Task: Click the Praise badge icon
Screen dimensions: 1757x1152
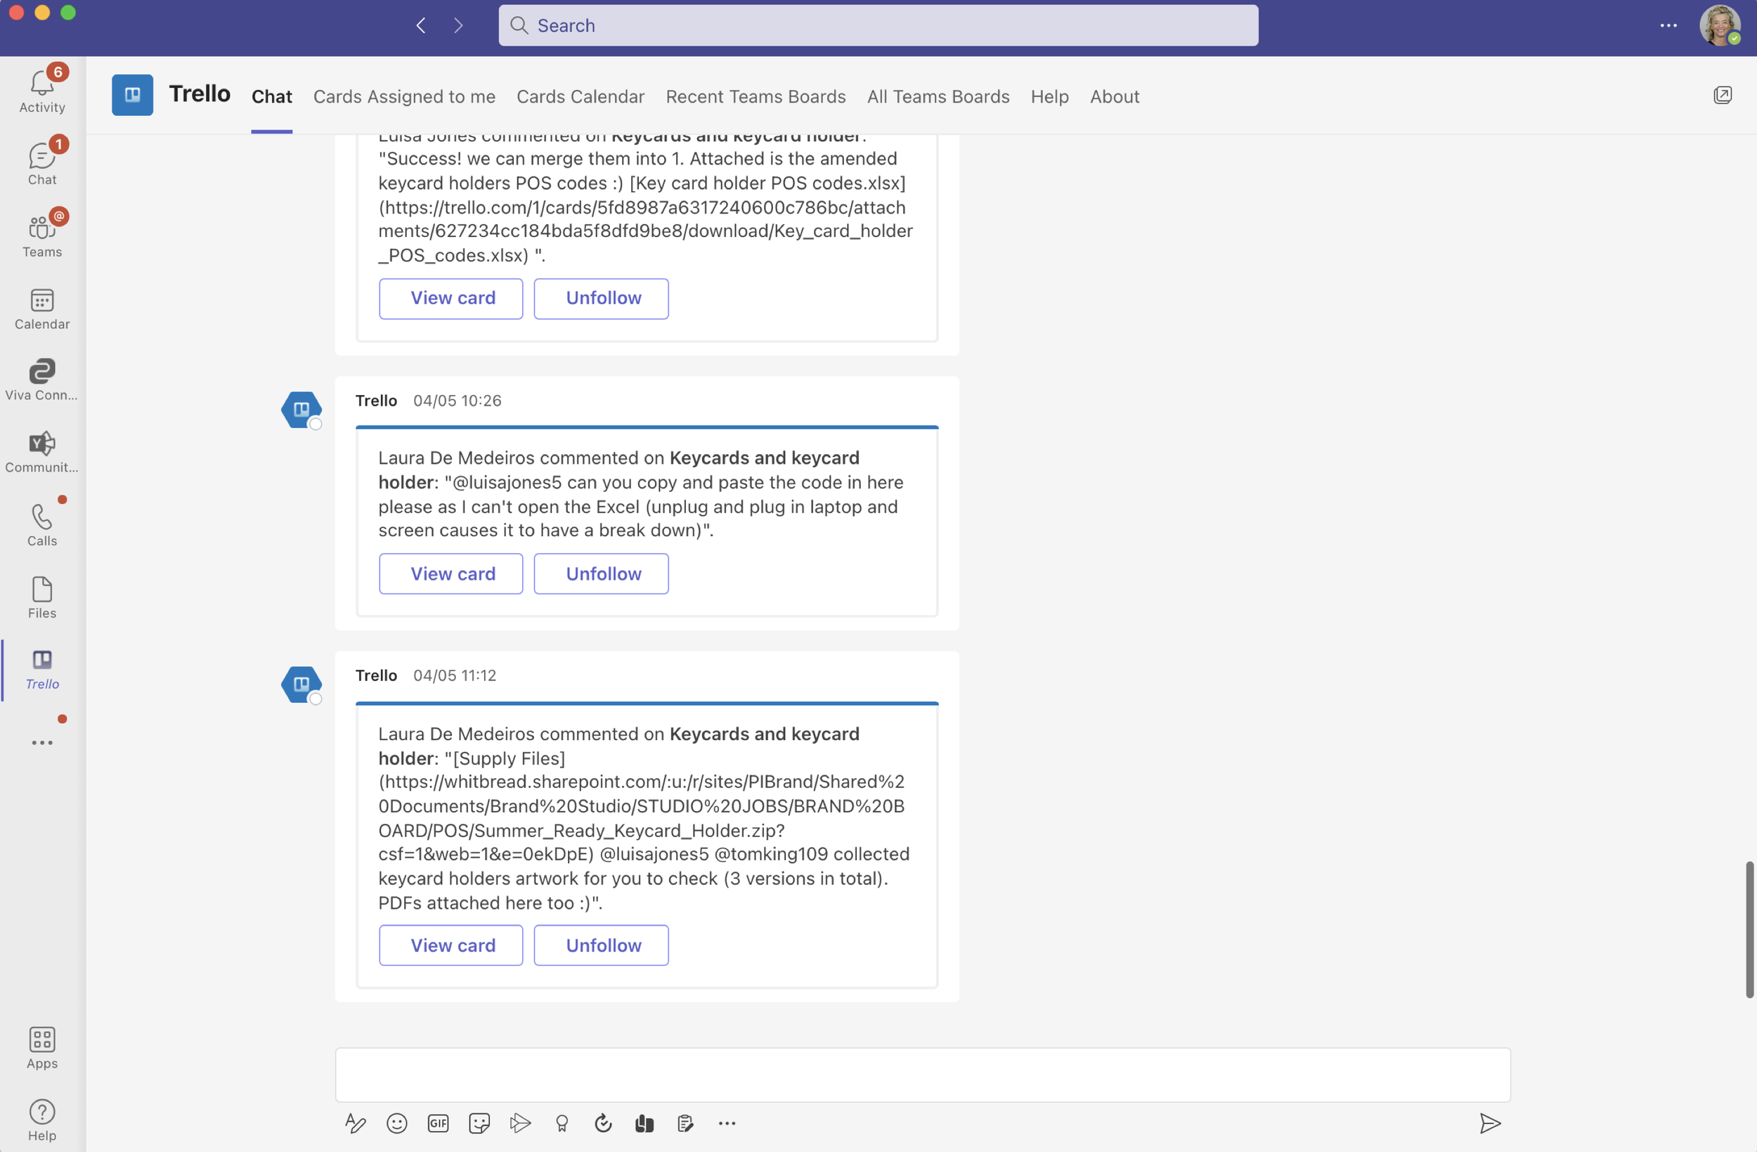Action: coord(562,1123)
